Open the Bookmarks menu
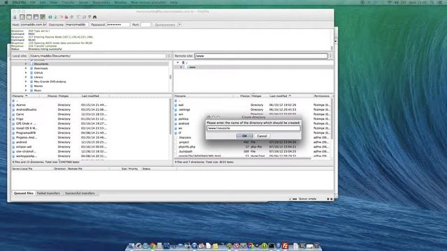 pyautogui.click(x=101, y=2)
